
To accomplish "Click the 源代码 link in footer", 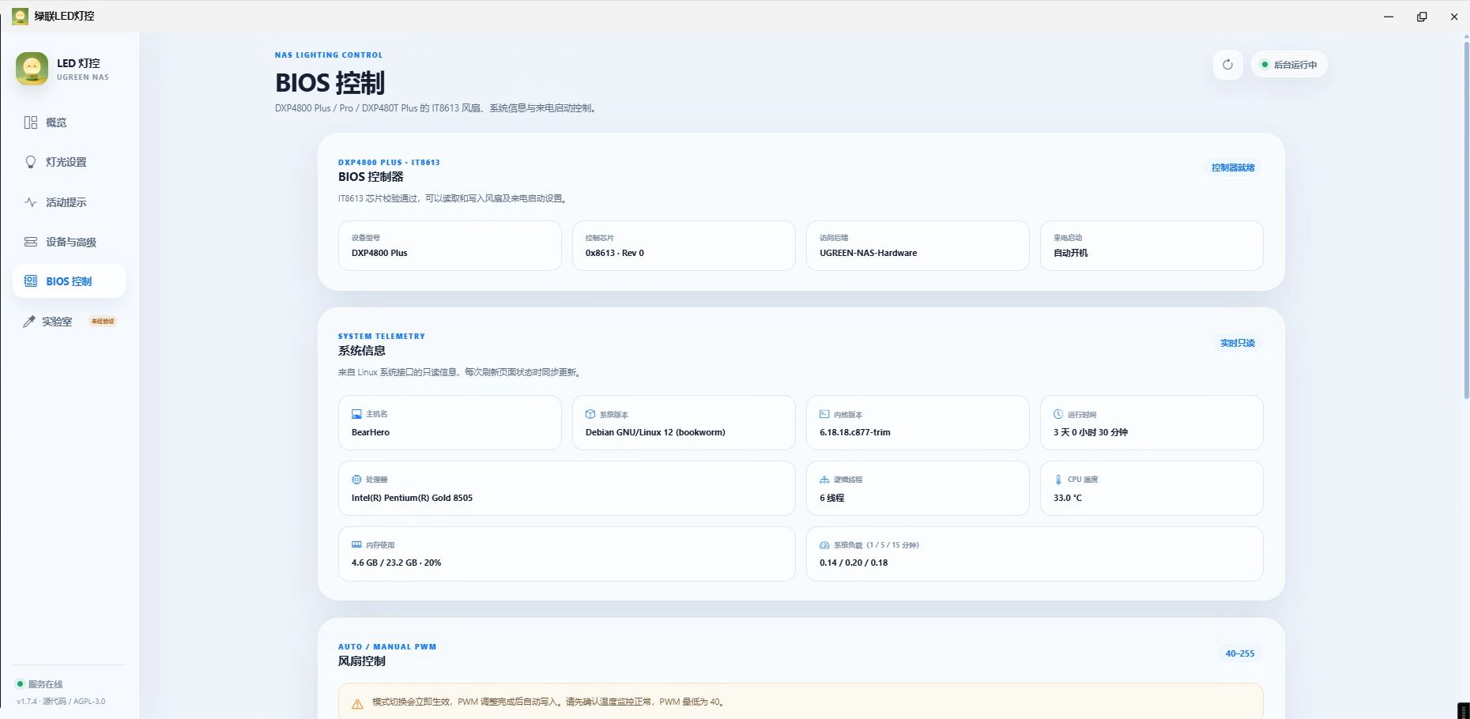I will [55, 702].
